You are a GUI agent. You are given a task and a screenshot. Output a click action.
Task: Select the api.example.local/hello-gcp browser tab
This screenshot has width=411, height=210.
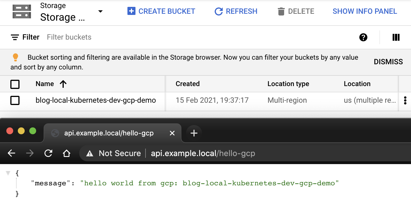113,133
